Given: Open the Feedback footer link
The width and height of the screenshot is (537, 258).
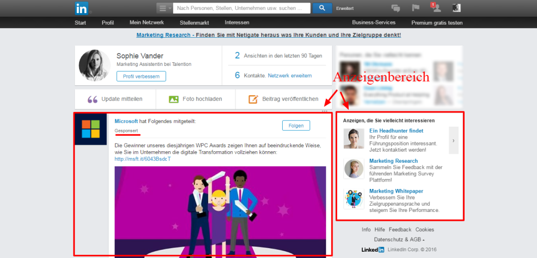Looking at the screenshot, I should point(400,230).
